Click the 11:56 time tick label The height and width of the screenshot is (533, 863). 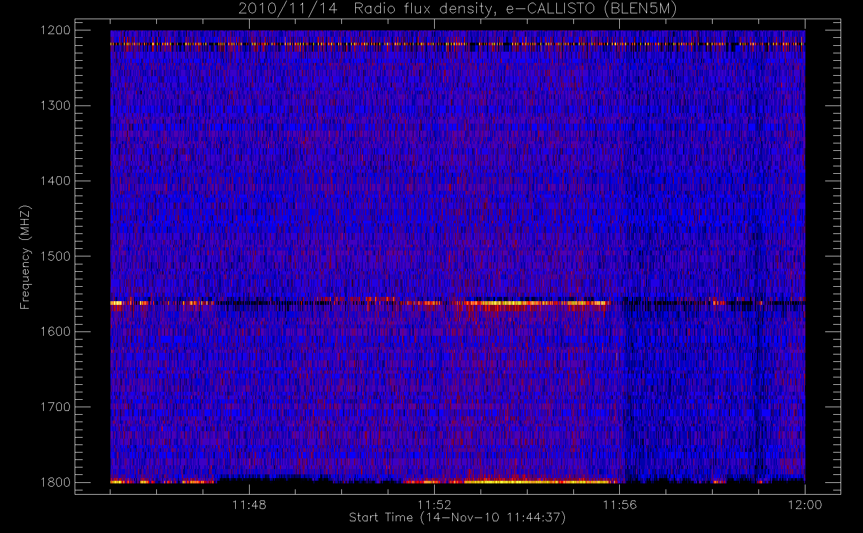[x=619, y=505]
